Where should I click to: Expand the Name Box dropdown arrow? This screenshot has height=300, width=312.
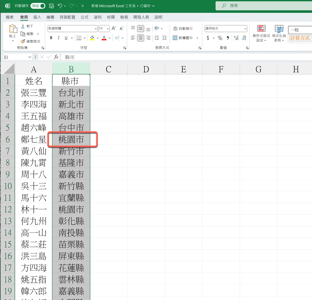30,57
